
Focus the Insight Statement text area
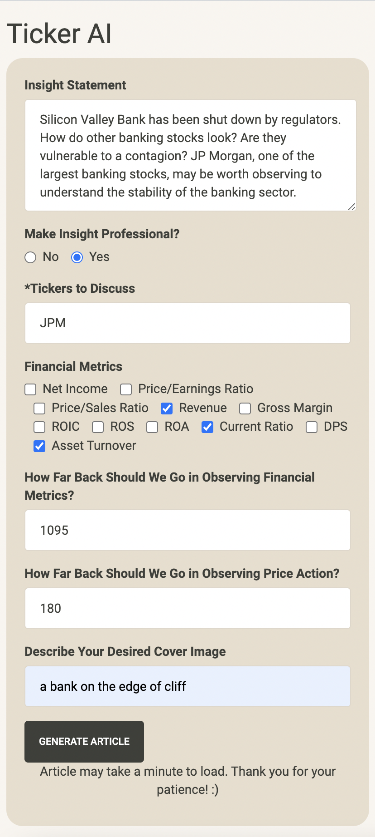click(191, 155)
